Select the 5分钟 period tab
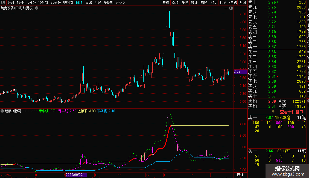 [x=31, y=2]
